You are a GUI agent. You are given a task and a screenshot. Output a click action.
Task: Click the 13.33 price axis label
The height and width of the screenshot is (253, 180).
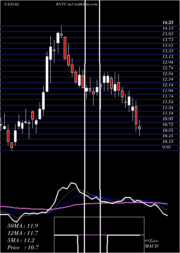coord(168,51)
